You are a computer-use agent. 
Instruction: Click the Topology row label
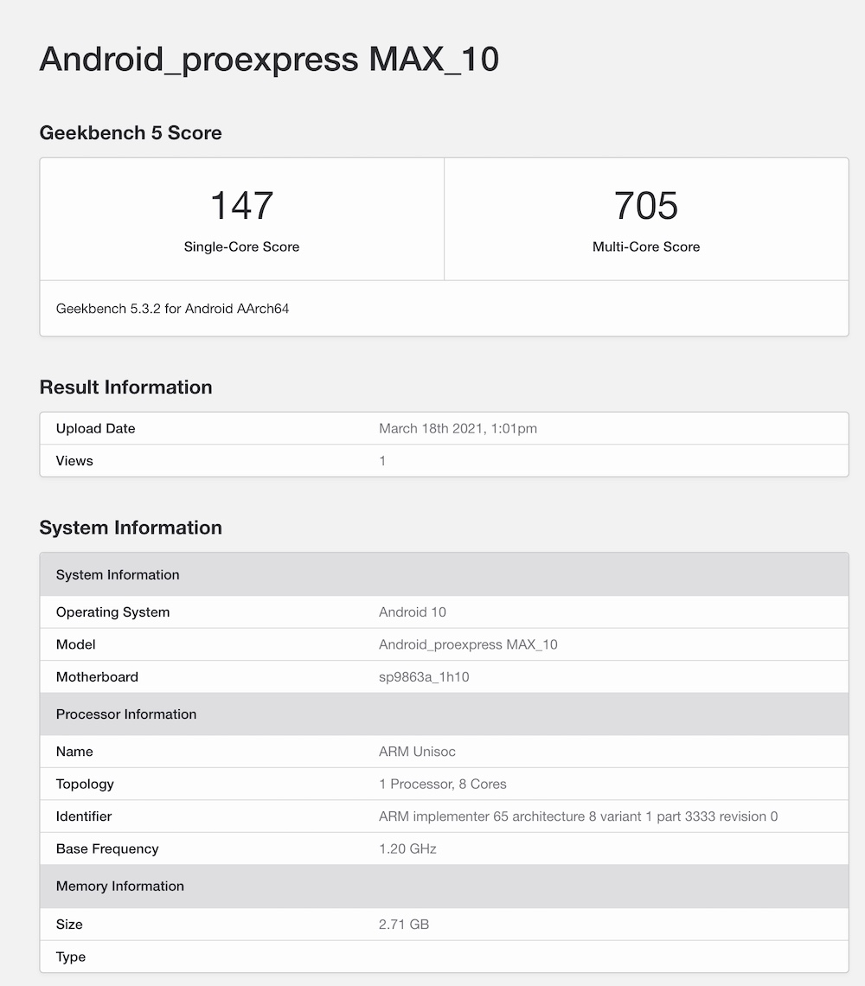[x=85, y=784]
